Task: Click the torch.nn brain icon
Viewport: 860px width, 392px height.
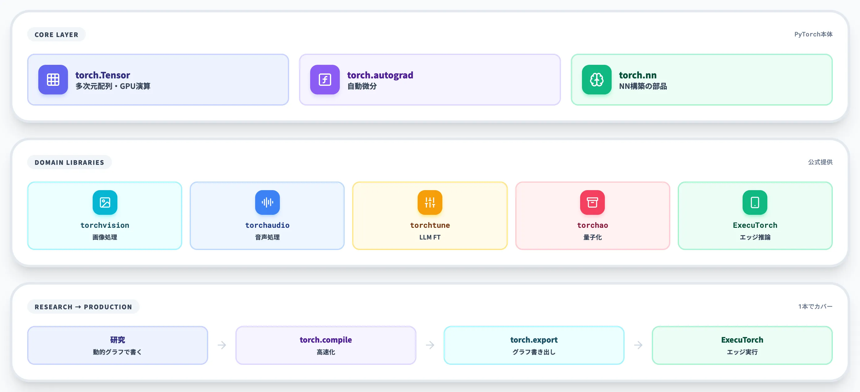Action: tap(597, 80)
